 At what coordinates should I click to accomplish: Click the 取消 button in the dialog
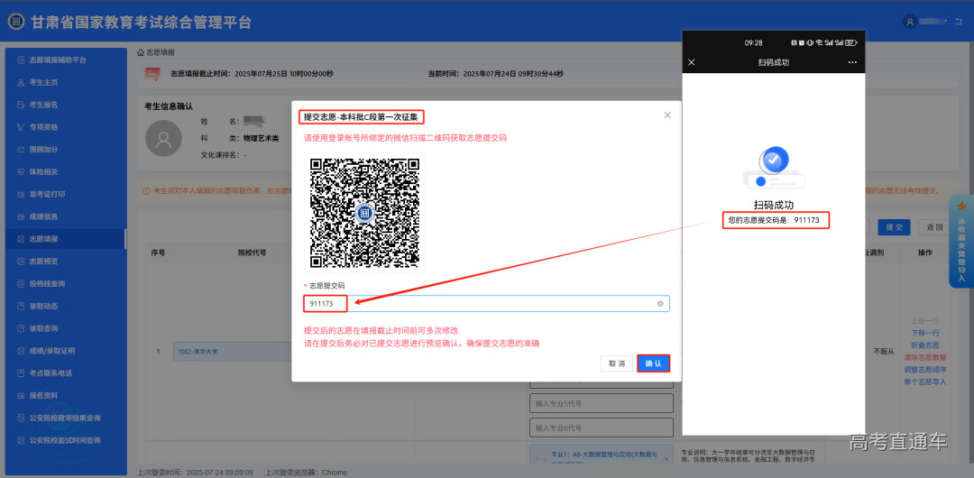click(x=616, y=363)
